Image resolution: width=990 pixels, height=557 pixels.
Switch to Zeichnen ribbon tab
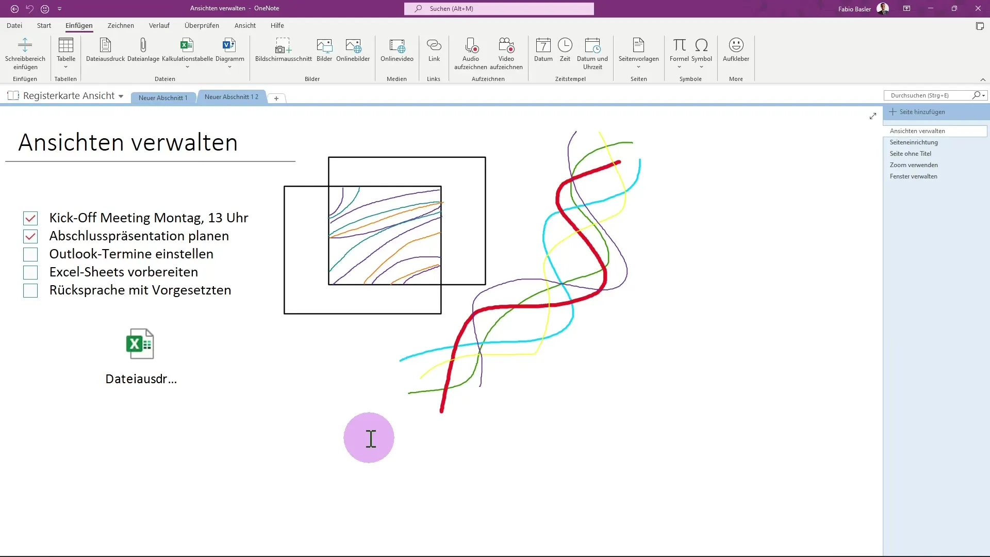pos(121,25)
